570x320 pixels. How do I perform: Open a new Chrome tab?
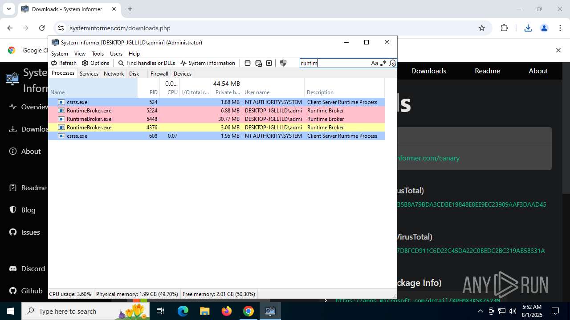[130, 9]
